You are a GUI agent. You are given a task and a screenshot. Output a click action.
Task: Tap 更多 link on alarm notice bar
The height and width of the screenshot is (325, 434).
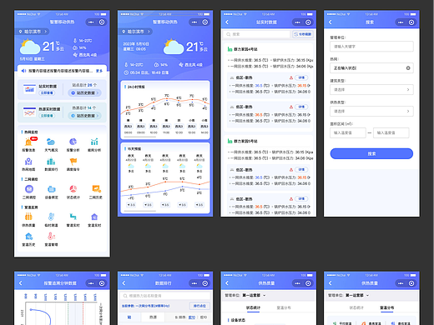point(99,71)
